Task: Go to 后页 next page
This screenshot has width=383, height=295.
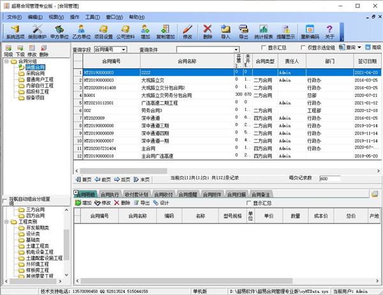Action: tap(122, 180)
